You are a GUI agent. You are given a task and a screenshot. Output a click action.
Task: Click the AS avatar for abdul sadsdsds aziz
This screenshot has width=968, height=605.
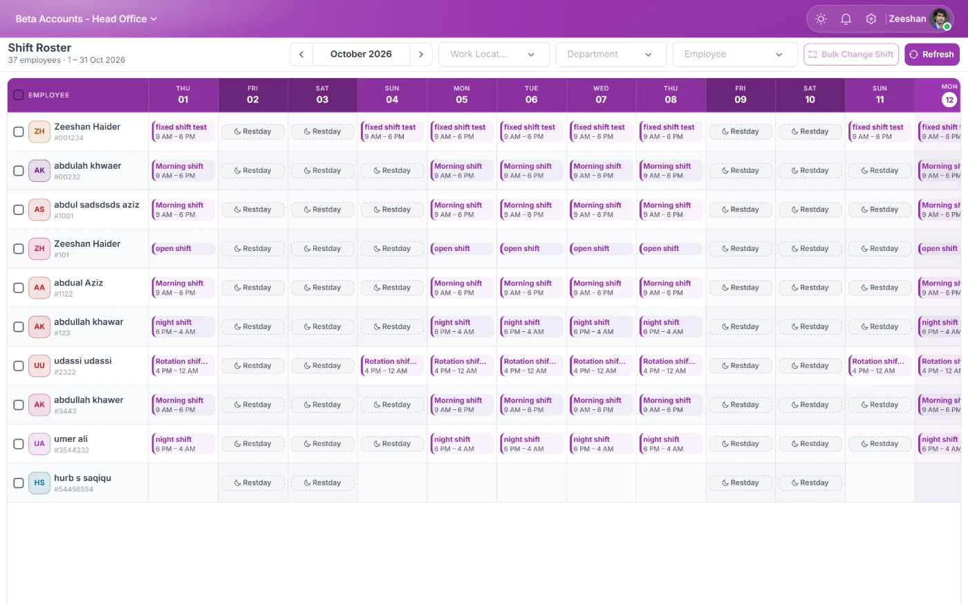point(39,210)
